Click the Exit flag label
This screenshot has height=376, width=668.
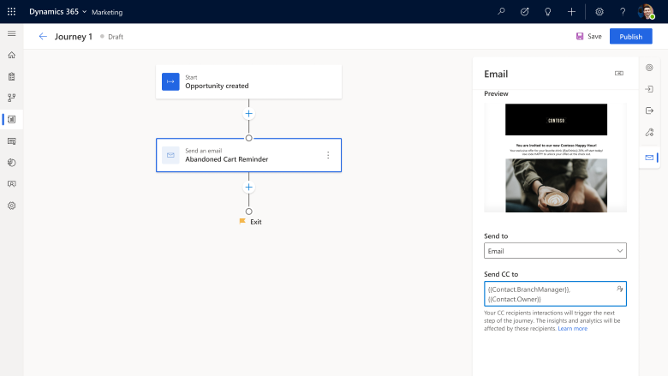pos(250,222)
